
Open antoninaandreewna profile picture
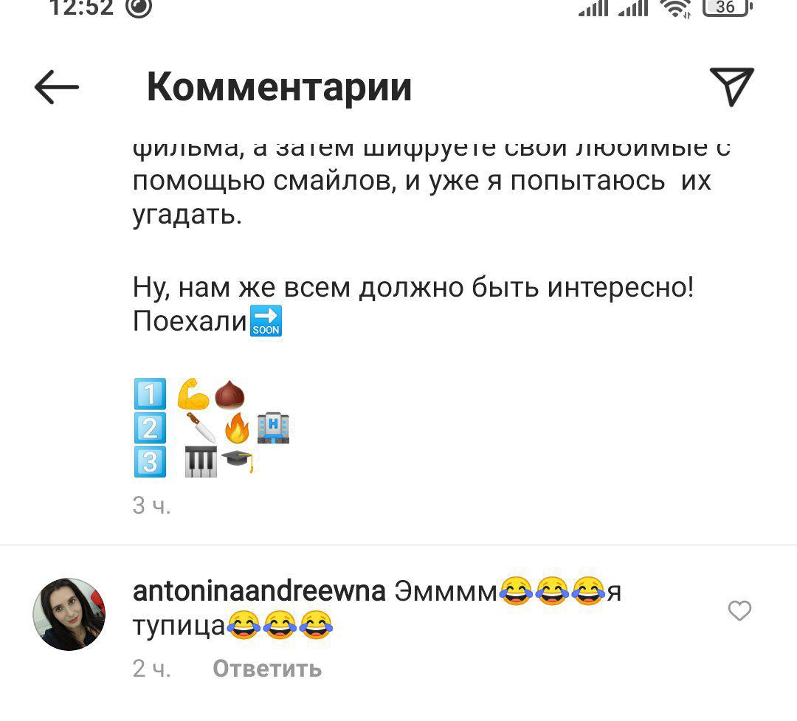click(69, 614)
